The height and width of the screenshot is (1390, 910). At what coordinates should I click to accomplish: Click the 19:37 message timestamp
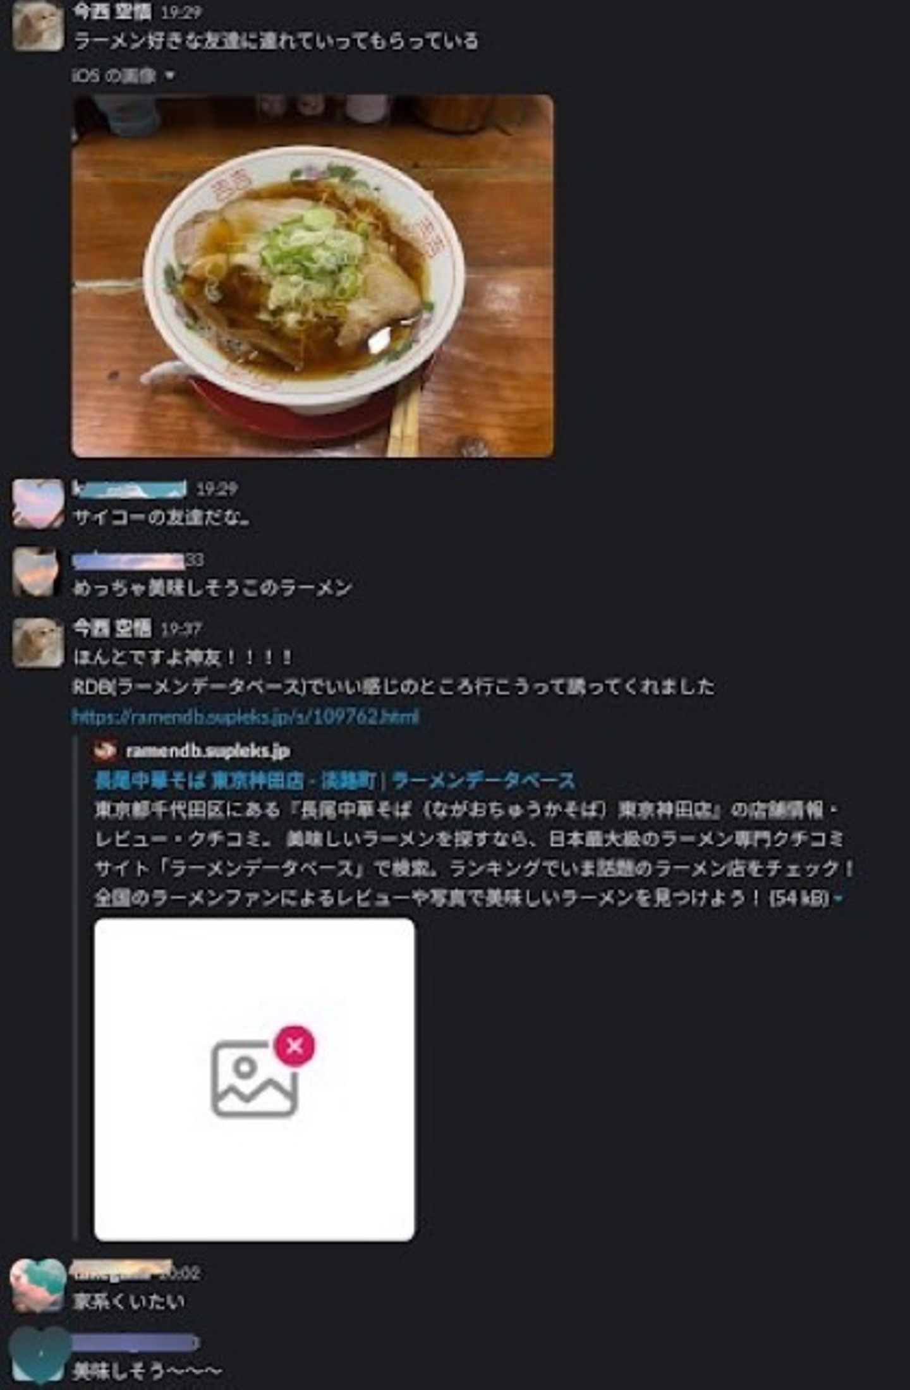(x=181, y=629)
